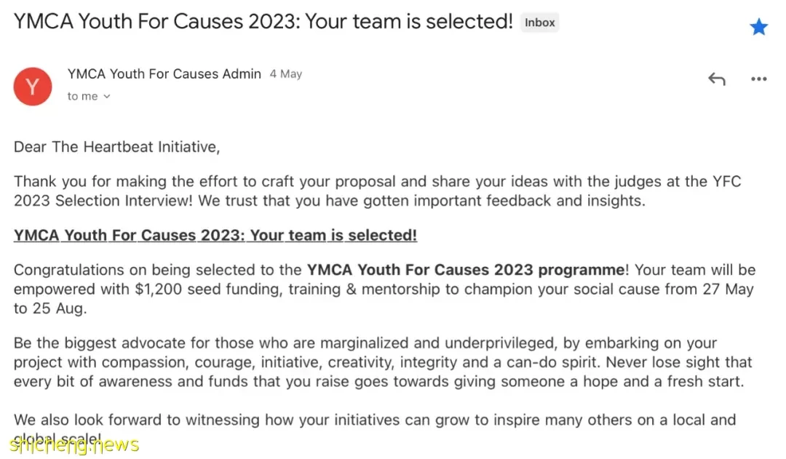The image size is (786, 459).
Task: Click the 'Thank you for making the effort' paragraph
Action: click(x=377, y=191)
